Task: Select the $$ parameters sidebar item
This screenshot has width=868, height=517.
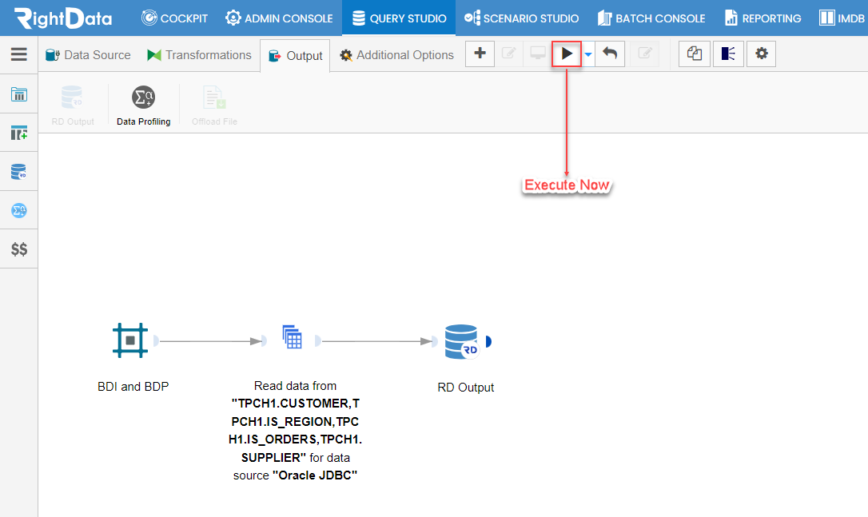Action: tap(19, 249)
